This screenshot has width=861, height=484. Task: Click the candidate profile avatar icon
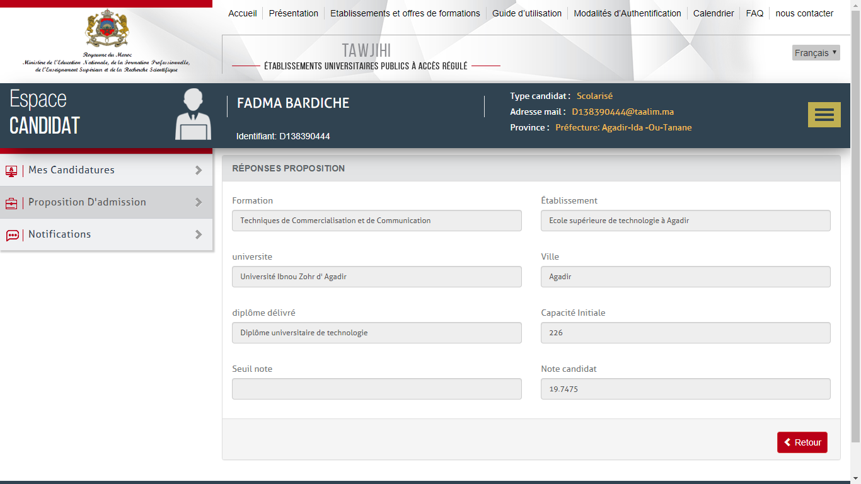pos(193,115)
